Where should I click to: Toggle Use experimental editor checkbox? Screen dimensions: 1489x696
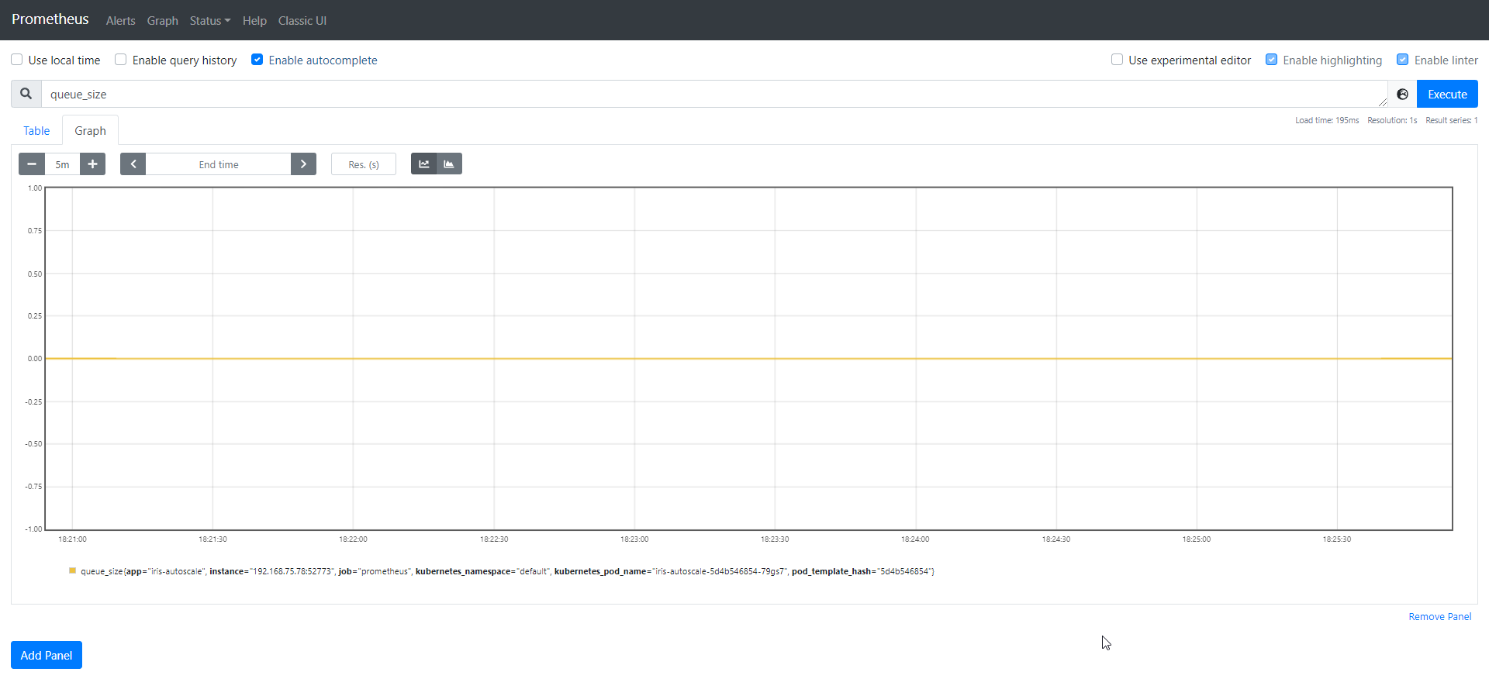[1117, 60]
